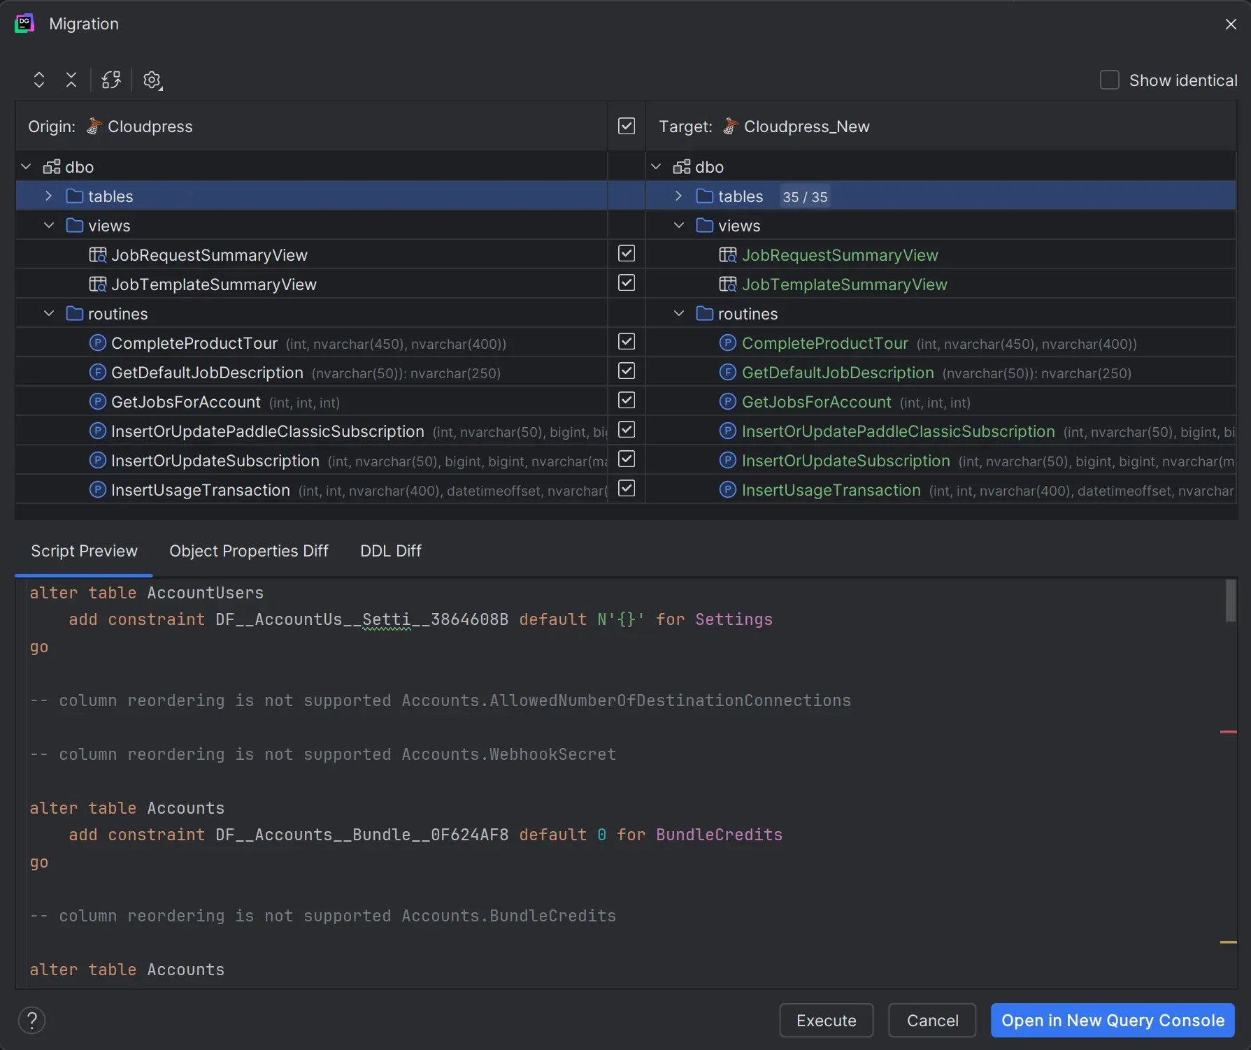
Task: Click the Expand All toolbar icon
Action: coord(38,80)
